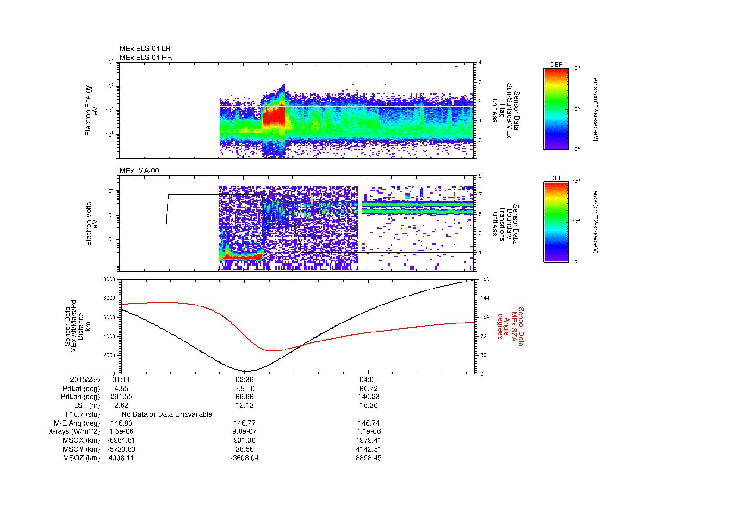Select the 'PdLon (deg)' row label
Viewport: 752px width, 531px height.
pos(80,397)
